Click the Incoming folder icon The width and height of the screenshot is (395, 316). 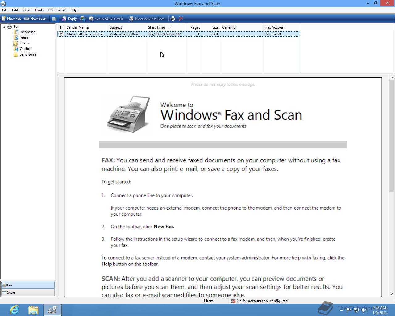point(16,32)
